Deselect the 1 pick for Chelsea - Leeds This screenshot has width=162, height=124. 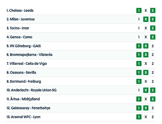(139, 10)
